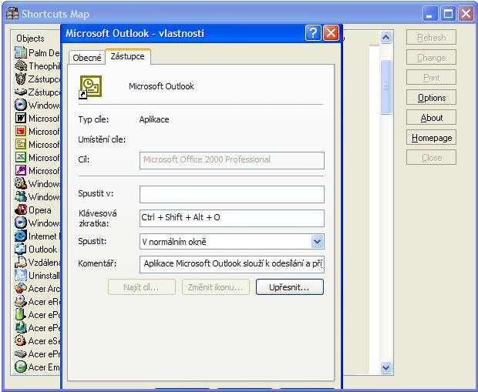Open the Homepage button link
This screenshot has width=478, height=392.
pyautogui.click(x=432, y=138)
